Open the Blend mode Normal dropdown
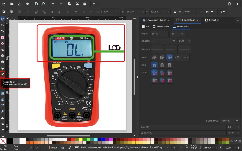 [x=230, y=121]
